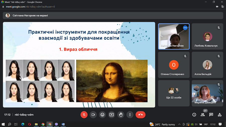Open the first Chrome taskbar icon

[43, 124]
